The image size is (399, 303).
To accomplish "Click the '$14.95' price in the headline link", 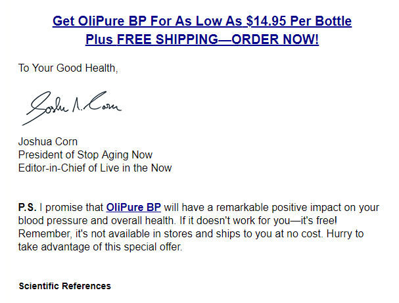I will coord(266,21).
